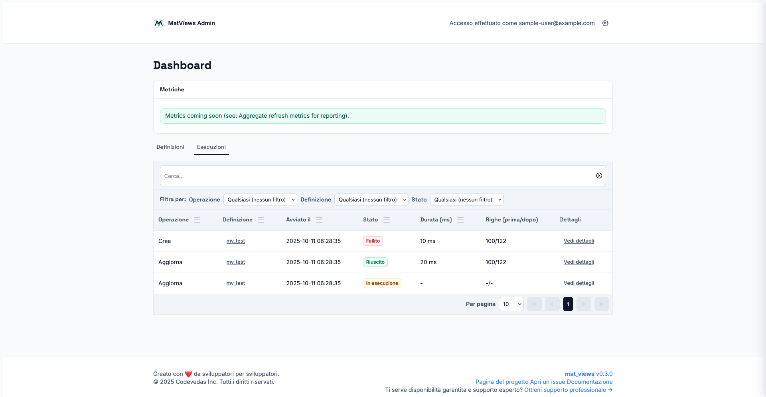Screen dimensions: 766x397
Task: Open Ottieni supporto professionale link
Action: (568, 390)
